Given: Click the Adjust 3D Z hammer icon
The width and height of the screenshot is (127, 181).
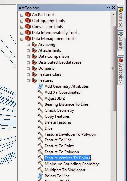Looking at the screenshot, I should (40, 98).
